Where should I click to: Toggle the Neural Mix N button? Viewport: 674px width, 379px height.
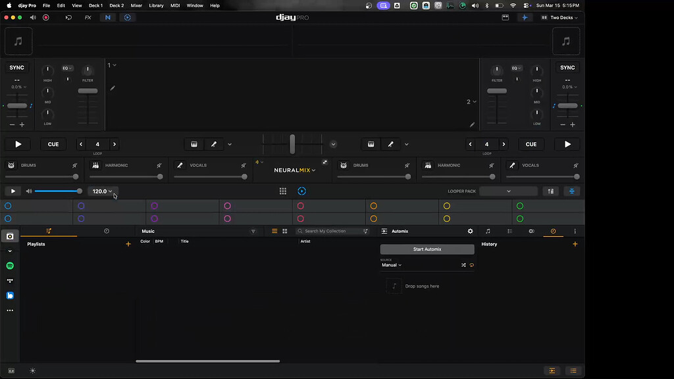pyautogui.click(x=108, y=18)
